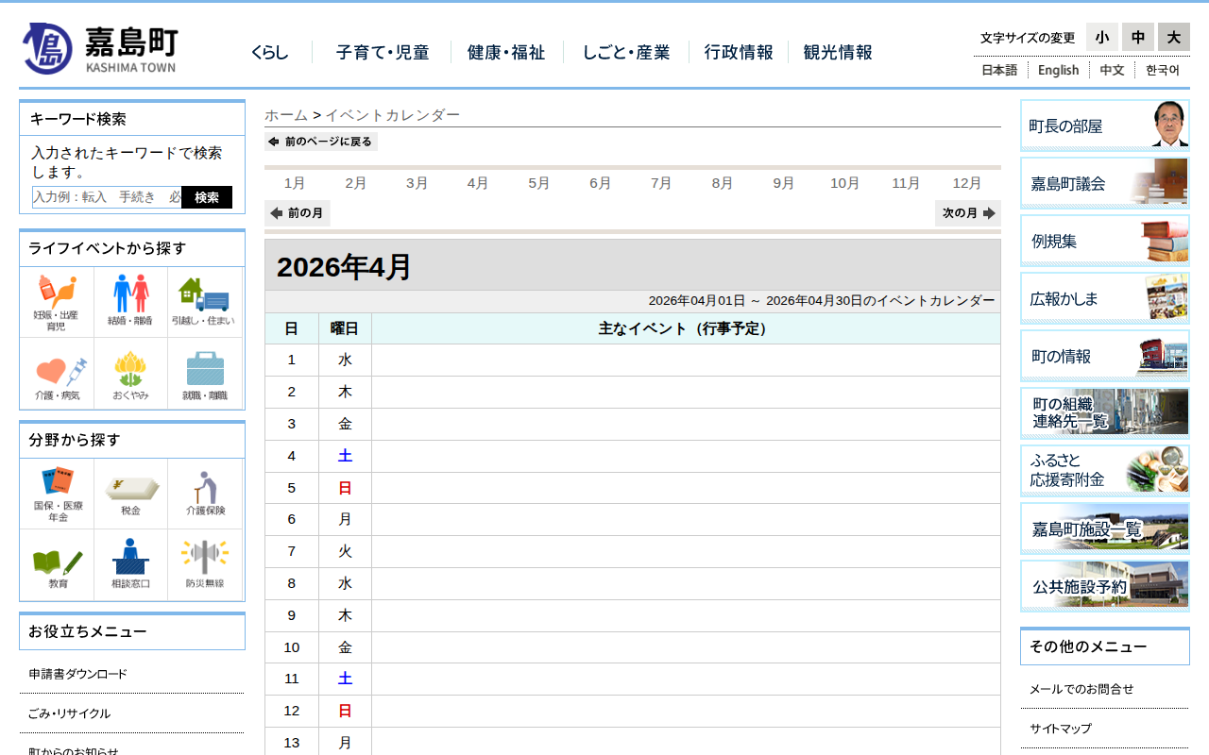
Task: Click the keyword search input field
Action: pos(107,197)
